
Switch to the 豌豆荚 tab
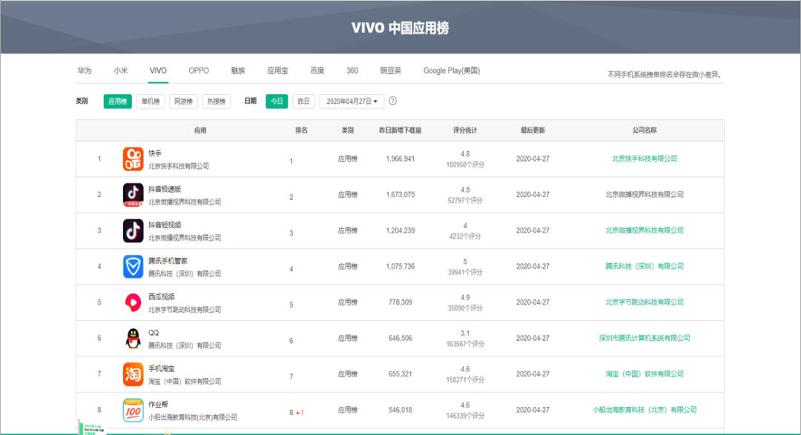pyautogui.click(x=390, y=70)
